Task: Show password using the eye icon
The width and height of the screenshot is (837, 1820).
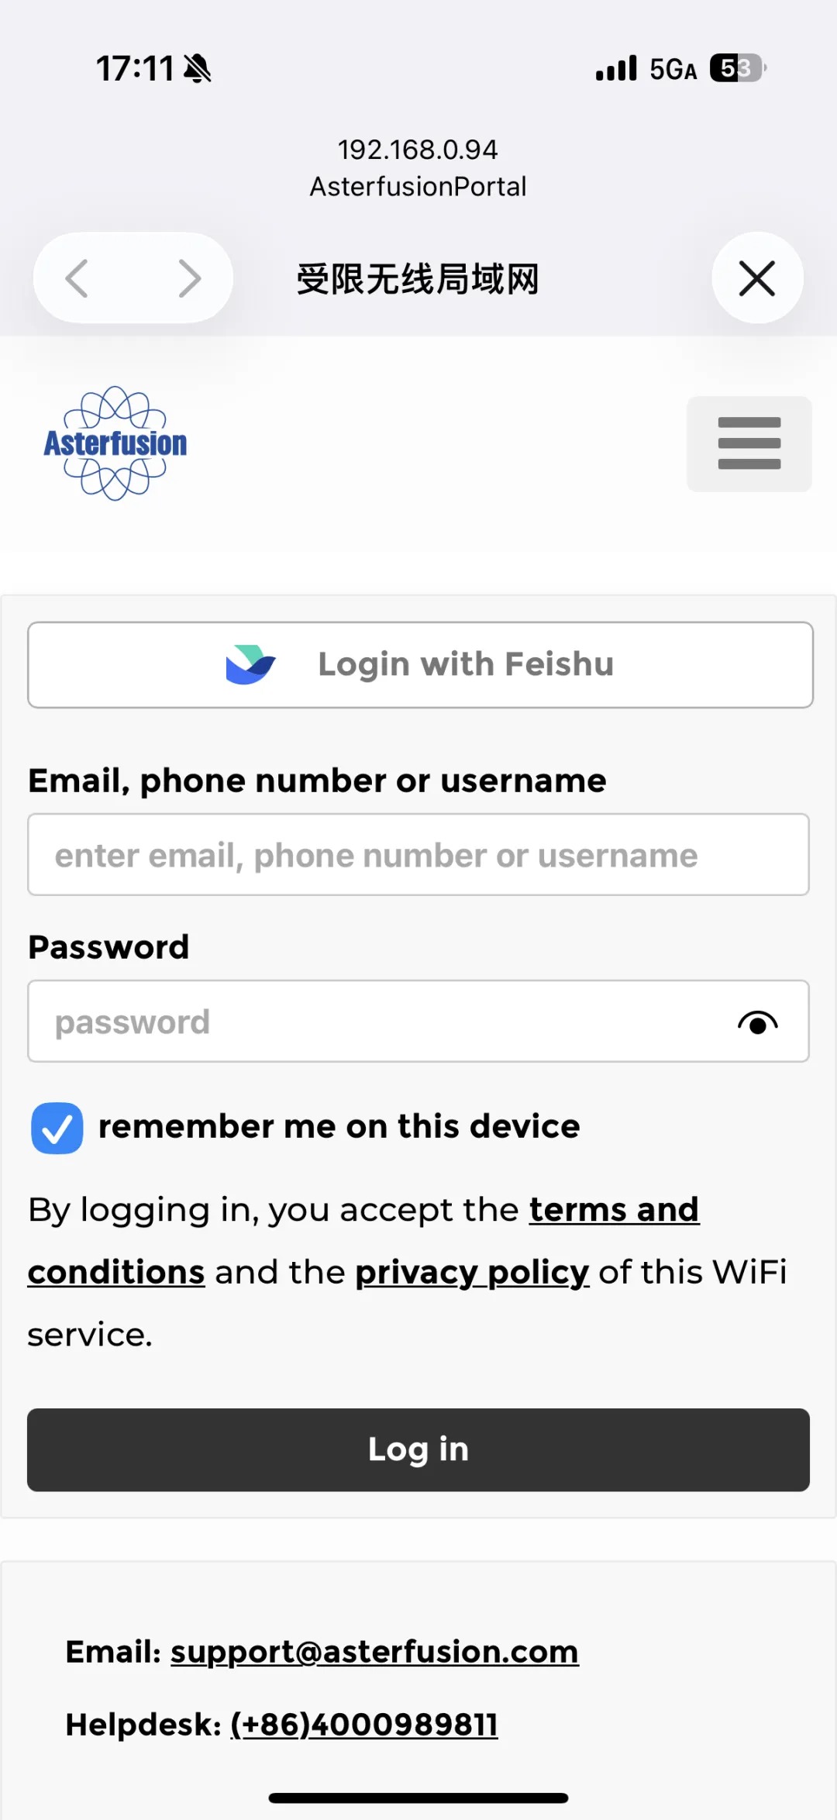Action: [x=757, y=1022]
